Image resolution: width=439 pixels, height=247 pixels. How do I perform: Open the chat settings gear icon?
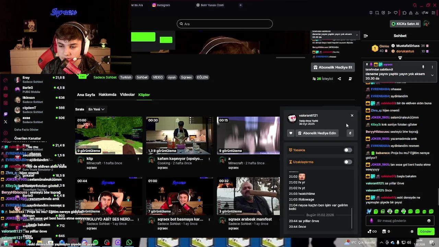tap(412, 232)
